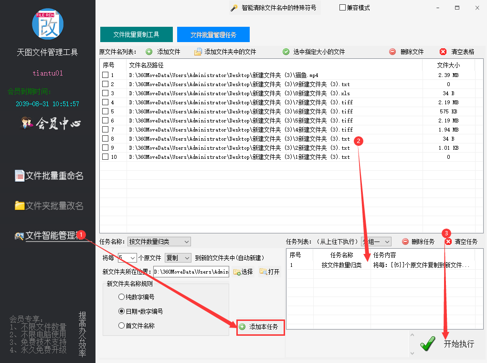The image size is (487, 363).
Task: Open the 任务名称 dropdown 按文件数量归类
Action: pyautogui.click(x=159, y=242)
